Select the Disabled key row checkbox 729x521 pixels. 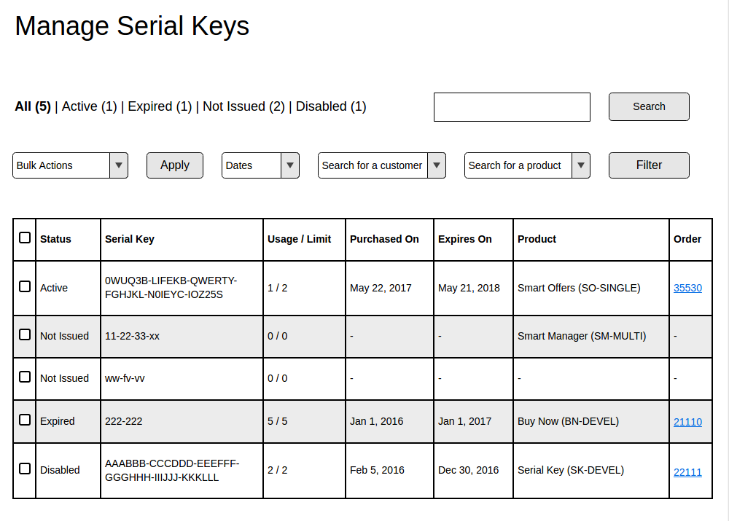click(25, 469)
